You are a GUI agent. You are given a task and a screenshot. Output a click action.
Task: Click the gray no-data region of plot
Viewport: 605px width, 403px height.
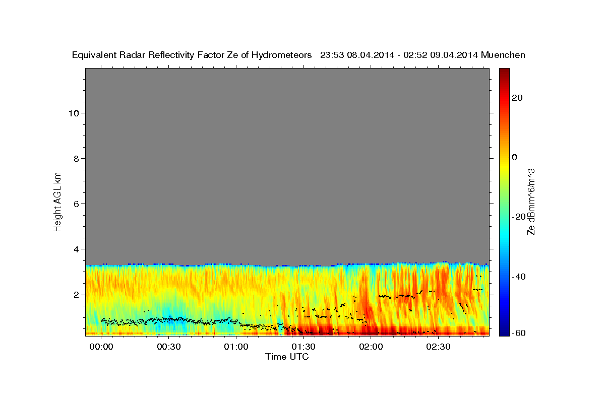[x=287, y=166]
